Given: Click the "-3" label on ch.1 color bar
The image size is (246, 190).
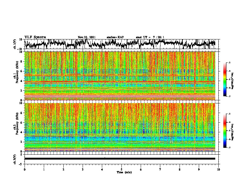Looking at the screenshot, I should click(x=229, y=63).
